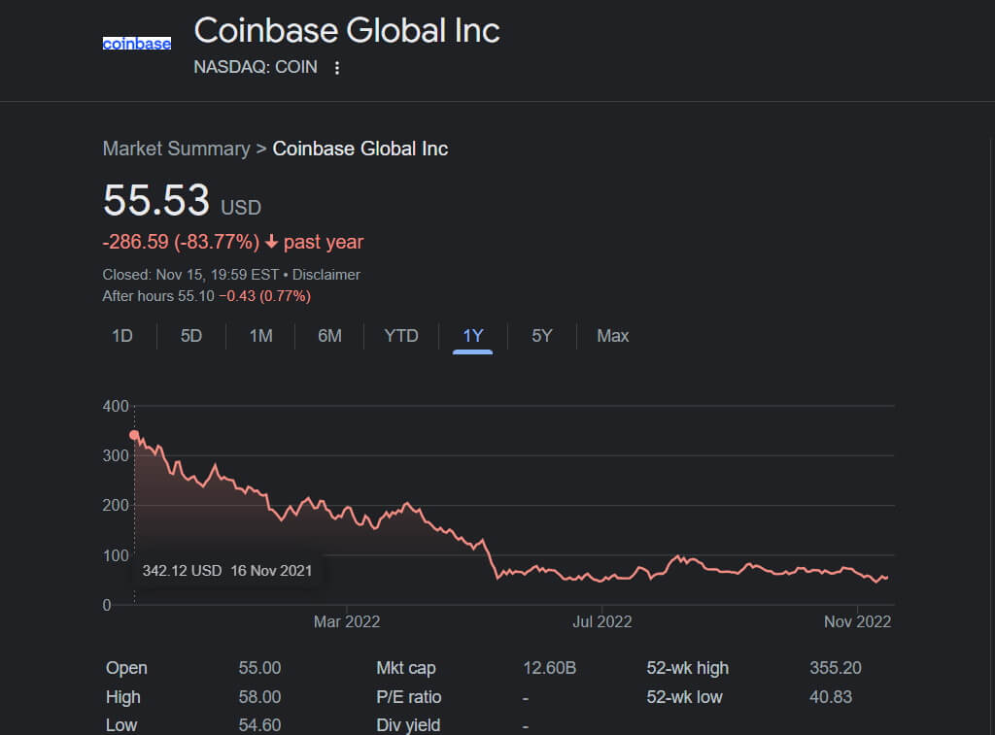Click the Jul 2022 axis label
Screen dimensions: 995x735
tap(602, 621)
